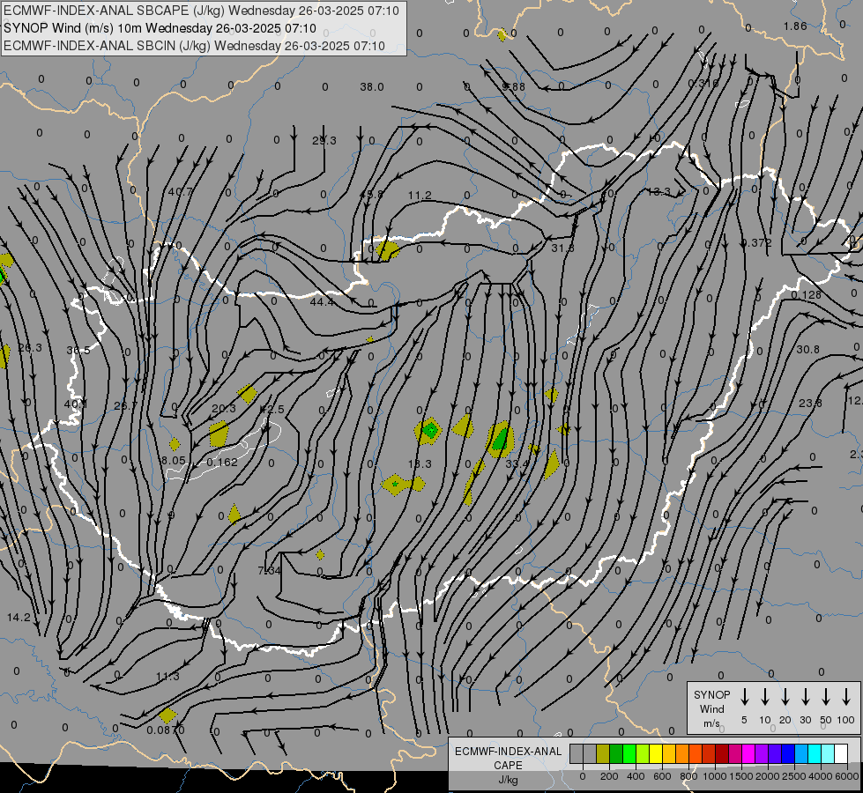
Task: Click the 2500 tick label in CAPE legend
Action: pyautogui.click(x=793, y=776)
